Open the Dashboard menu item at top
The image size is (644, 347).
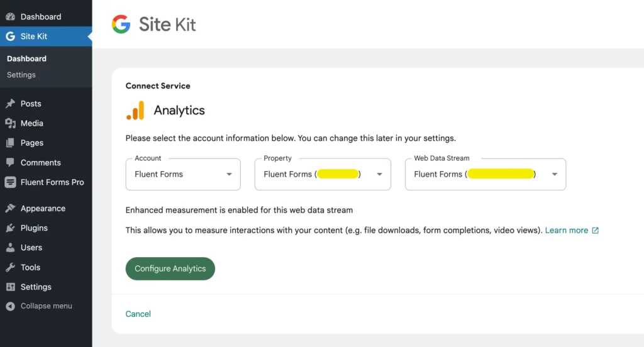tap(46, 17)
